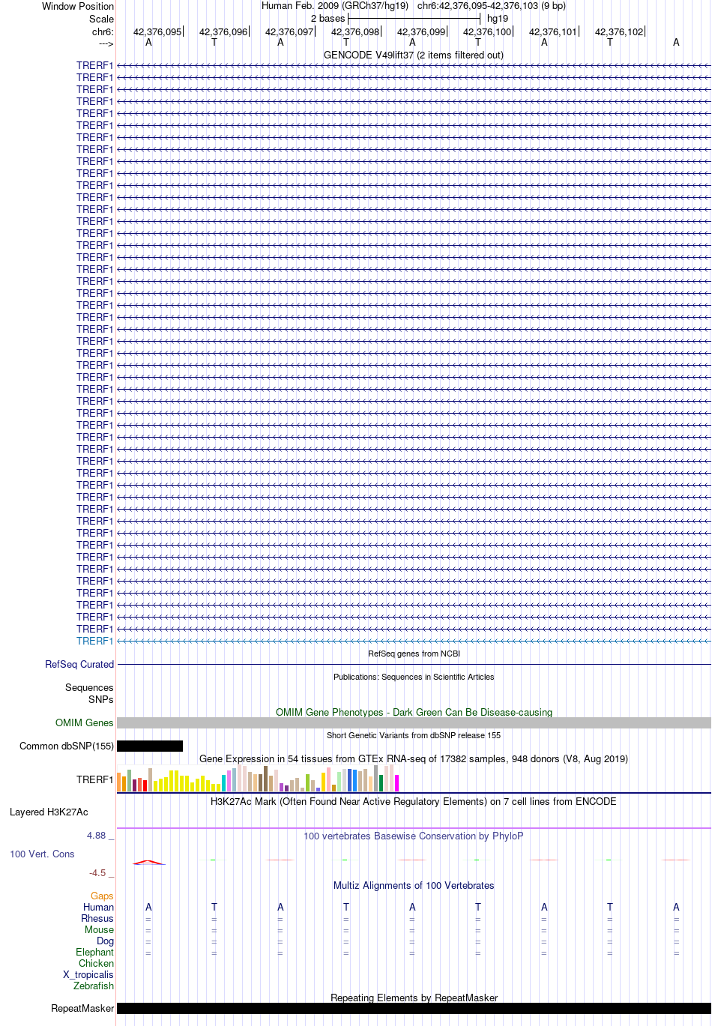The width and height of the screenshot is (712, 1026).
Task: Open the OMIM Gene Phenotypes track title
Action: 414,712
